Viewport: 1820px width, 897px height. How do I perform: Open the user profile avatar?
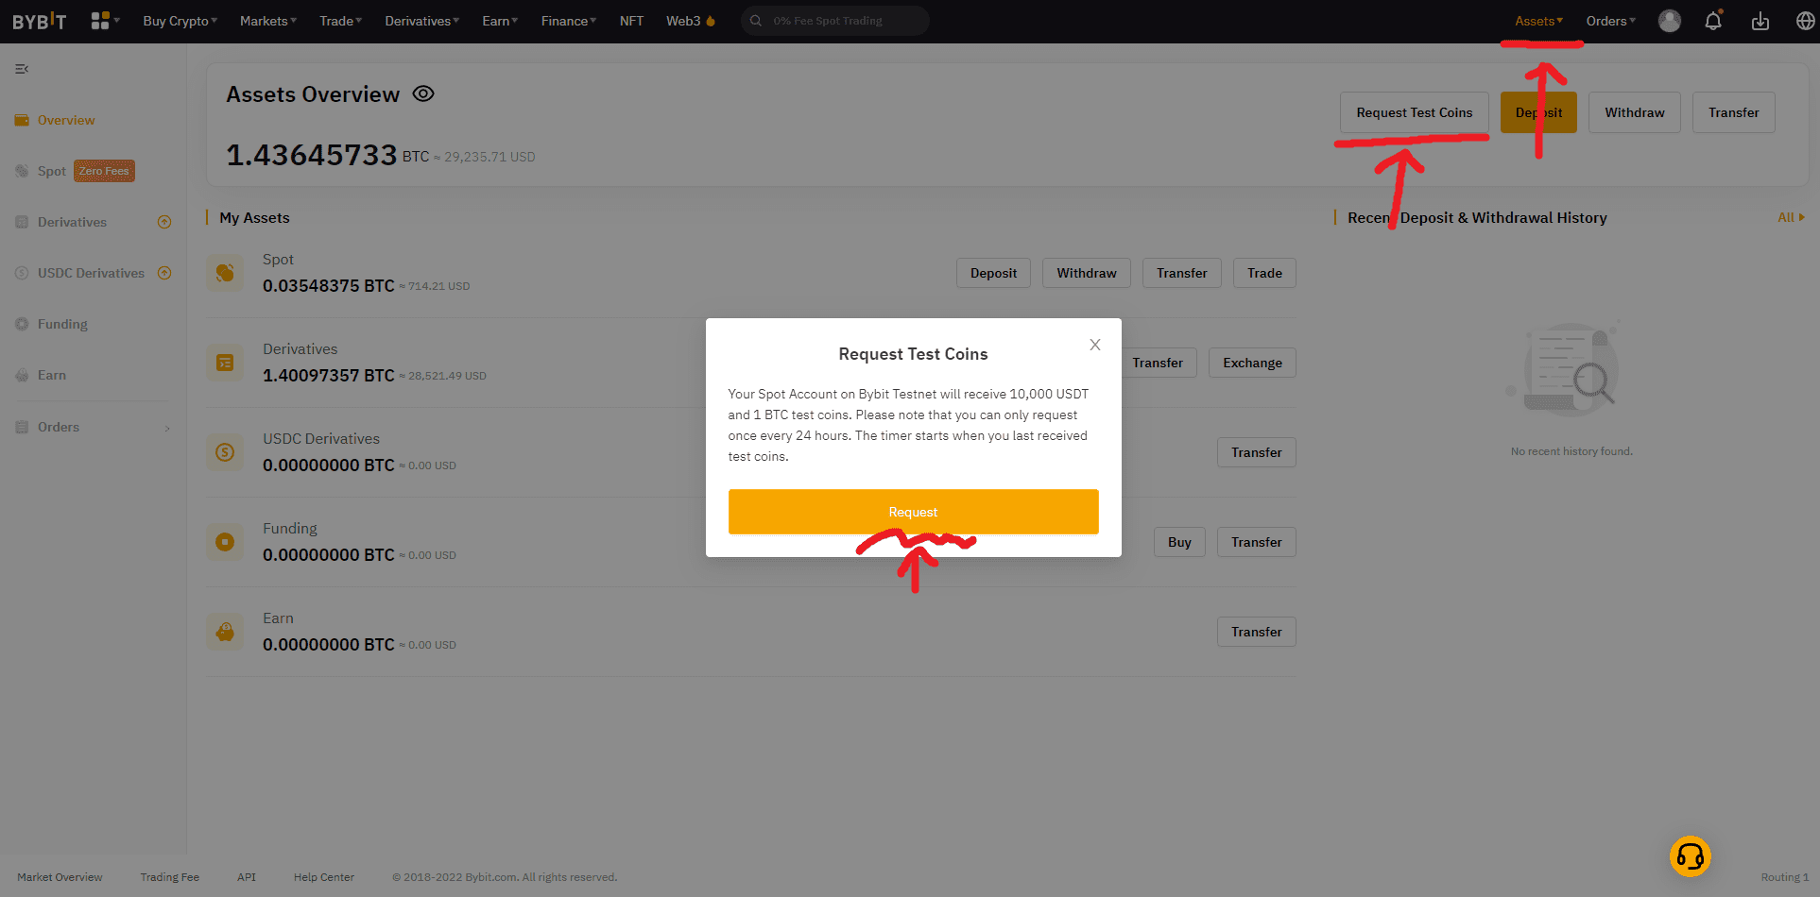tap(1670, 21)
